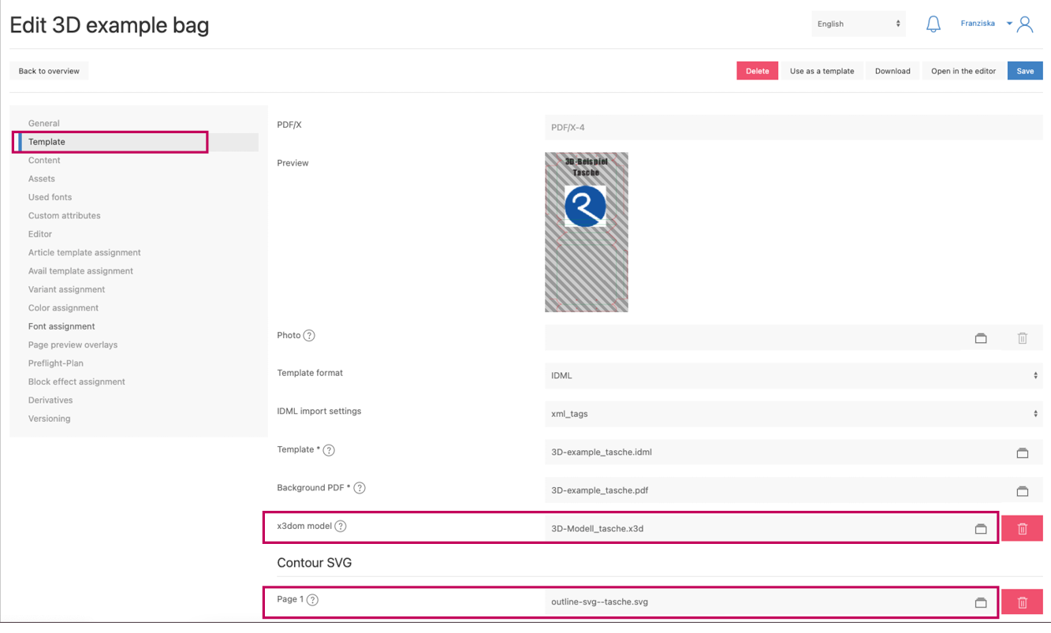Expand the Franziska user menu arrow
1051x633 pixels.
(x=1009, y=24)
